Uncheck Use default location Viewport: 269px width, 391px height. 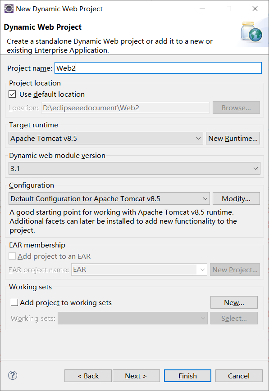click(x=12, y=94)
